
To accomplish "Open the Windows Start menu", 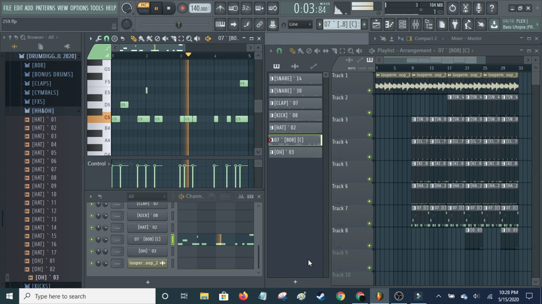I will click(x=9, y=296).
